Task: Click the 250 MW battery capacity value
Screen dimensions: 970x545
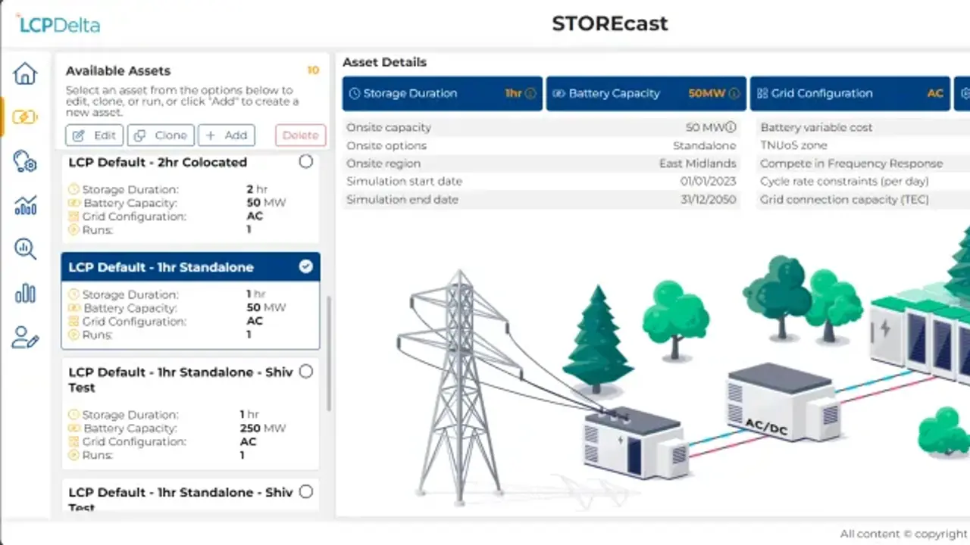Action: (262, 428)
